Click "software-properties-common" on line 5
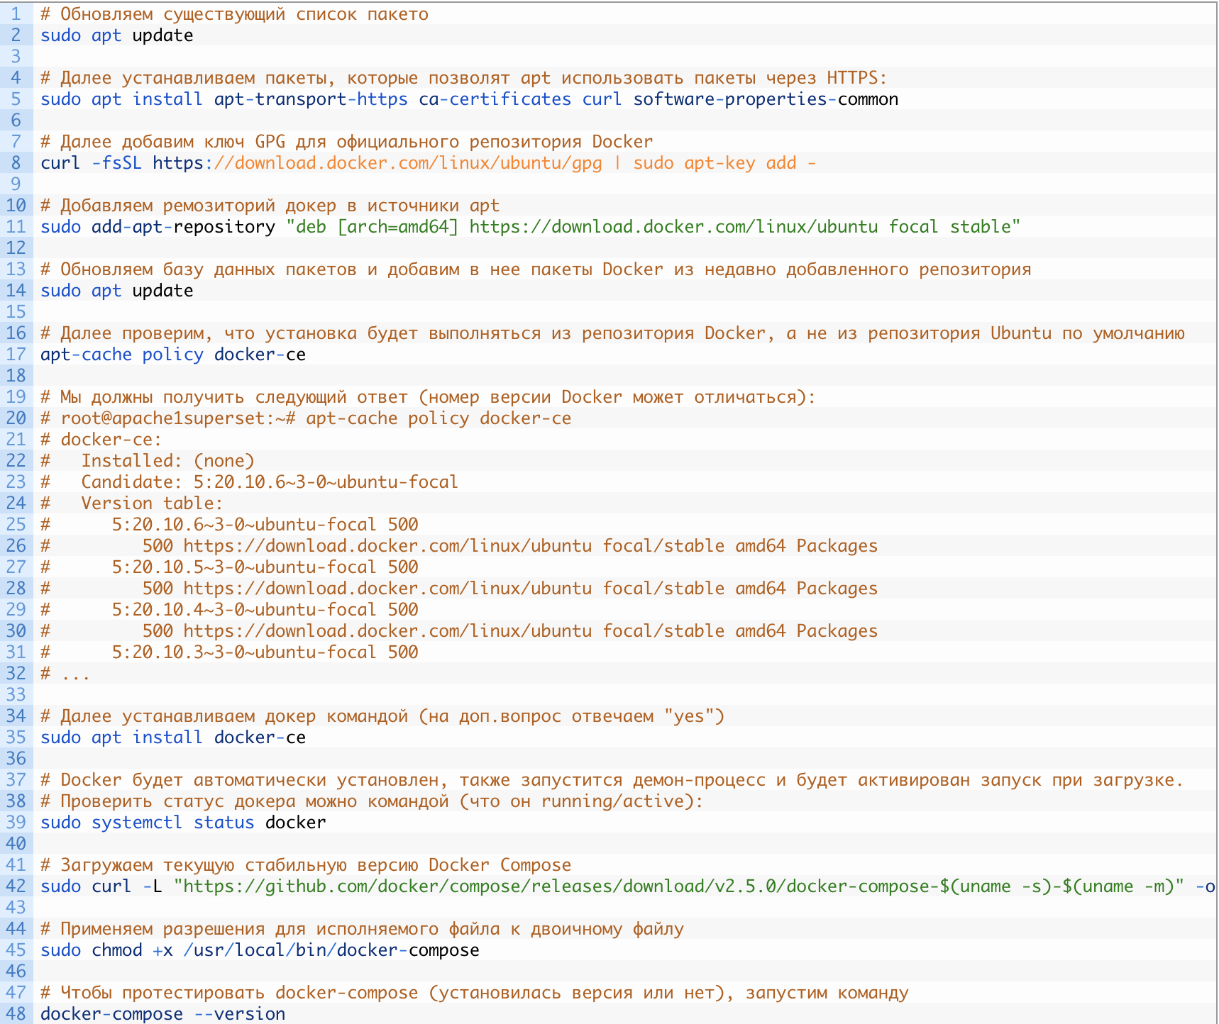 [766, 99]
